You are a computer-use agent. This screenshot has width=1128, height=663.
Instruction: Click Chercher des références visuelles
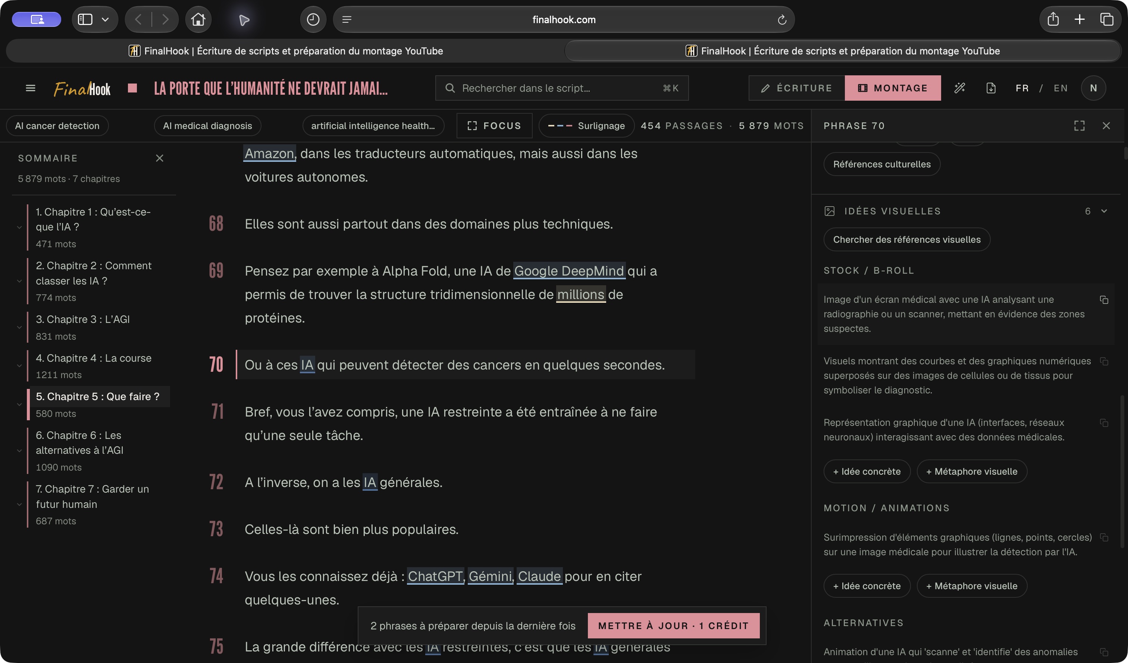click(x=907, y=239)
